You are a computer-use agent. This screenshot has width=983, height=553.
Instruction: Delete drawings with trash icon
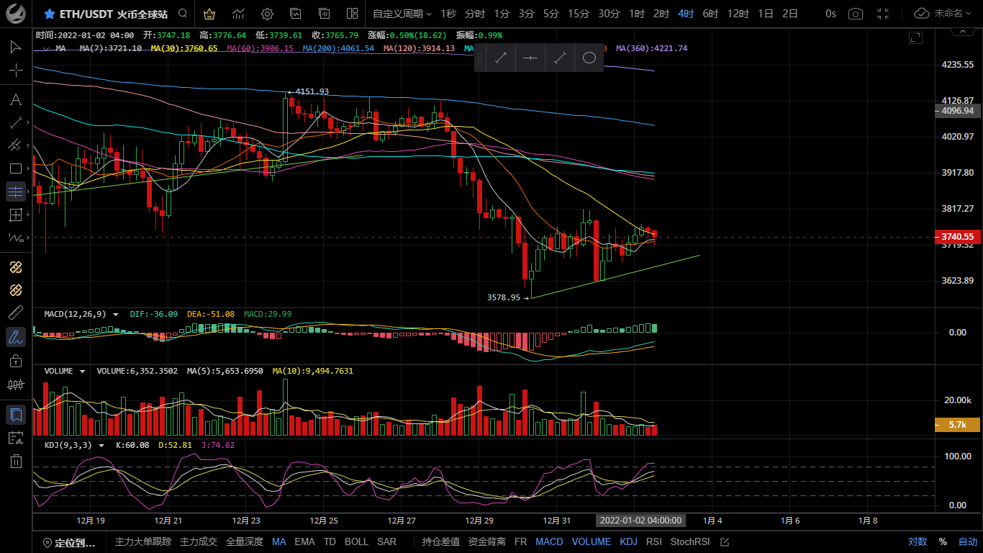click(15, 461)
